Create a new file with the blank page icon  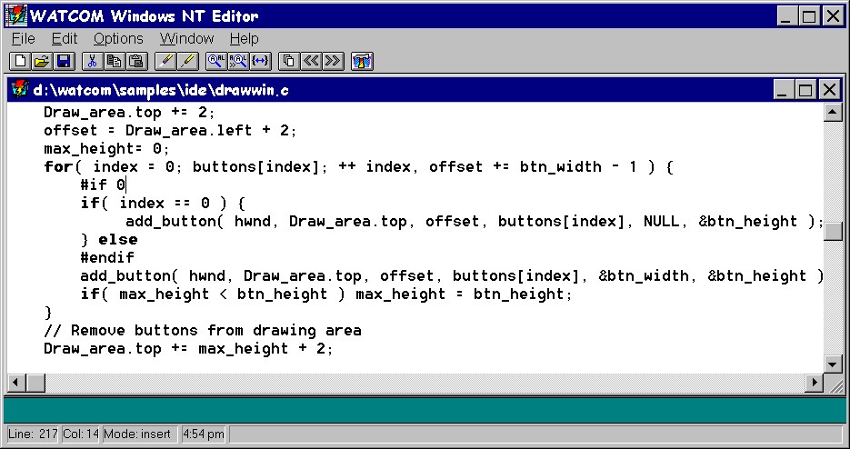coord(20,61)
